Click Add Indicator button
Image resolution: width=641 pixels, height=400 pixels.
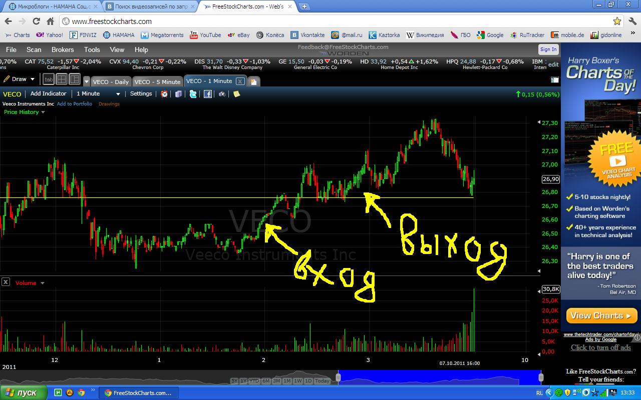(x=49, y=93)
